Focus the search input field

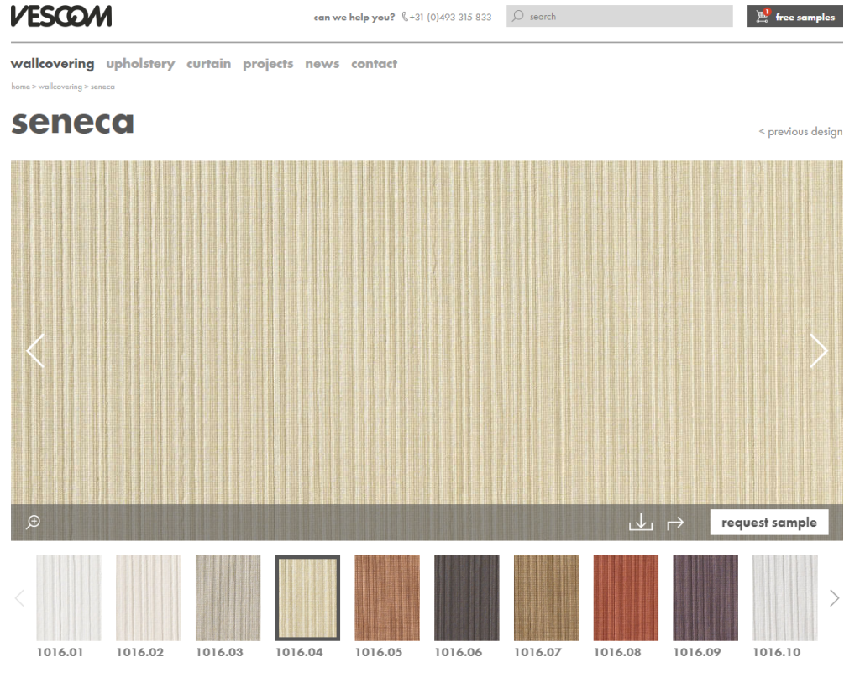pyautogui.click(x=620, y=16)
